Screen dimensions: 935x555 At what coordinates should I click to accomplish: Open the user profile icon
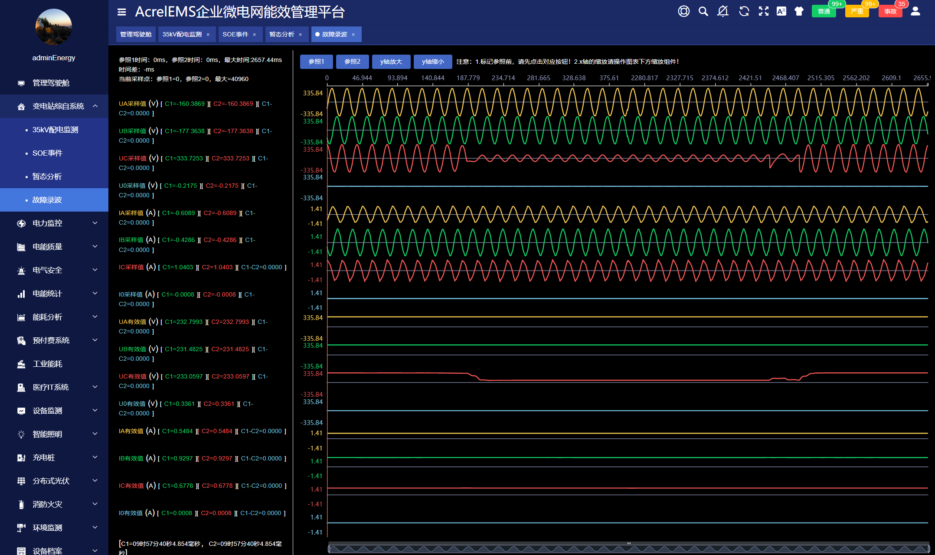click(x=915, y=11)
